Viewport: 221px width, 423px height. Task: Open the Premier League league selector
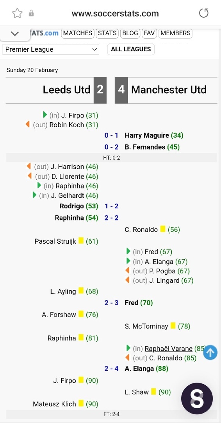(x=51, y=49)
